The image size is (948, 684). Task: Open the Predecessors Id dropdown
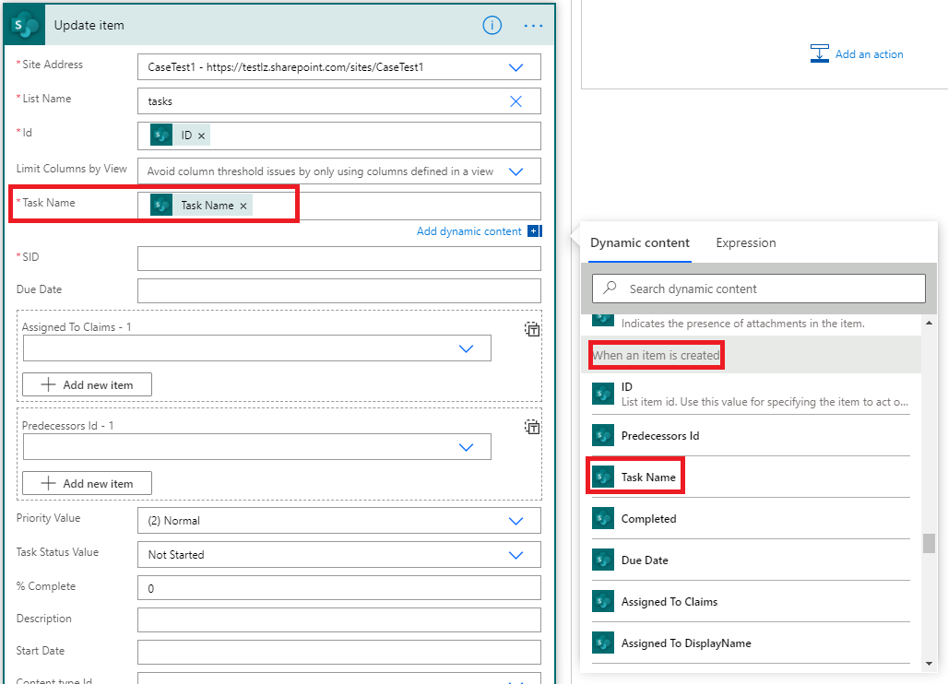pos(466,448)
